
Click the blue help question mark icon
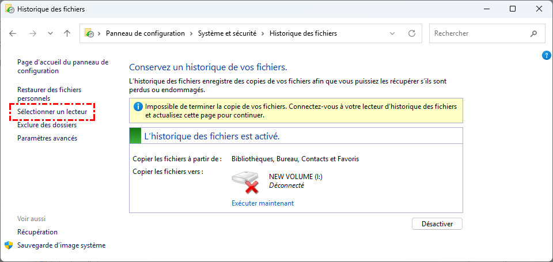[547, 55]
